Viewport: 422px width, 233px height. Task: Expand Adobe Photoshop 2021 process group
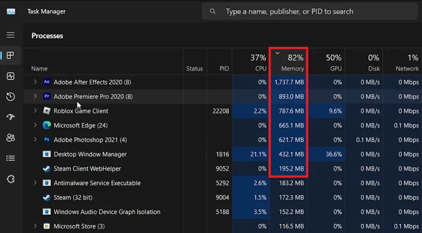(x=35, y=139)
